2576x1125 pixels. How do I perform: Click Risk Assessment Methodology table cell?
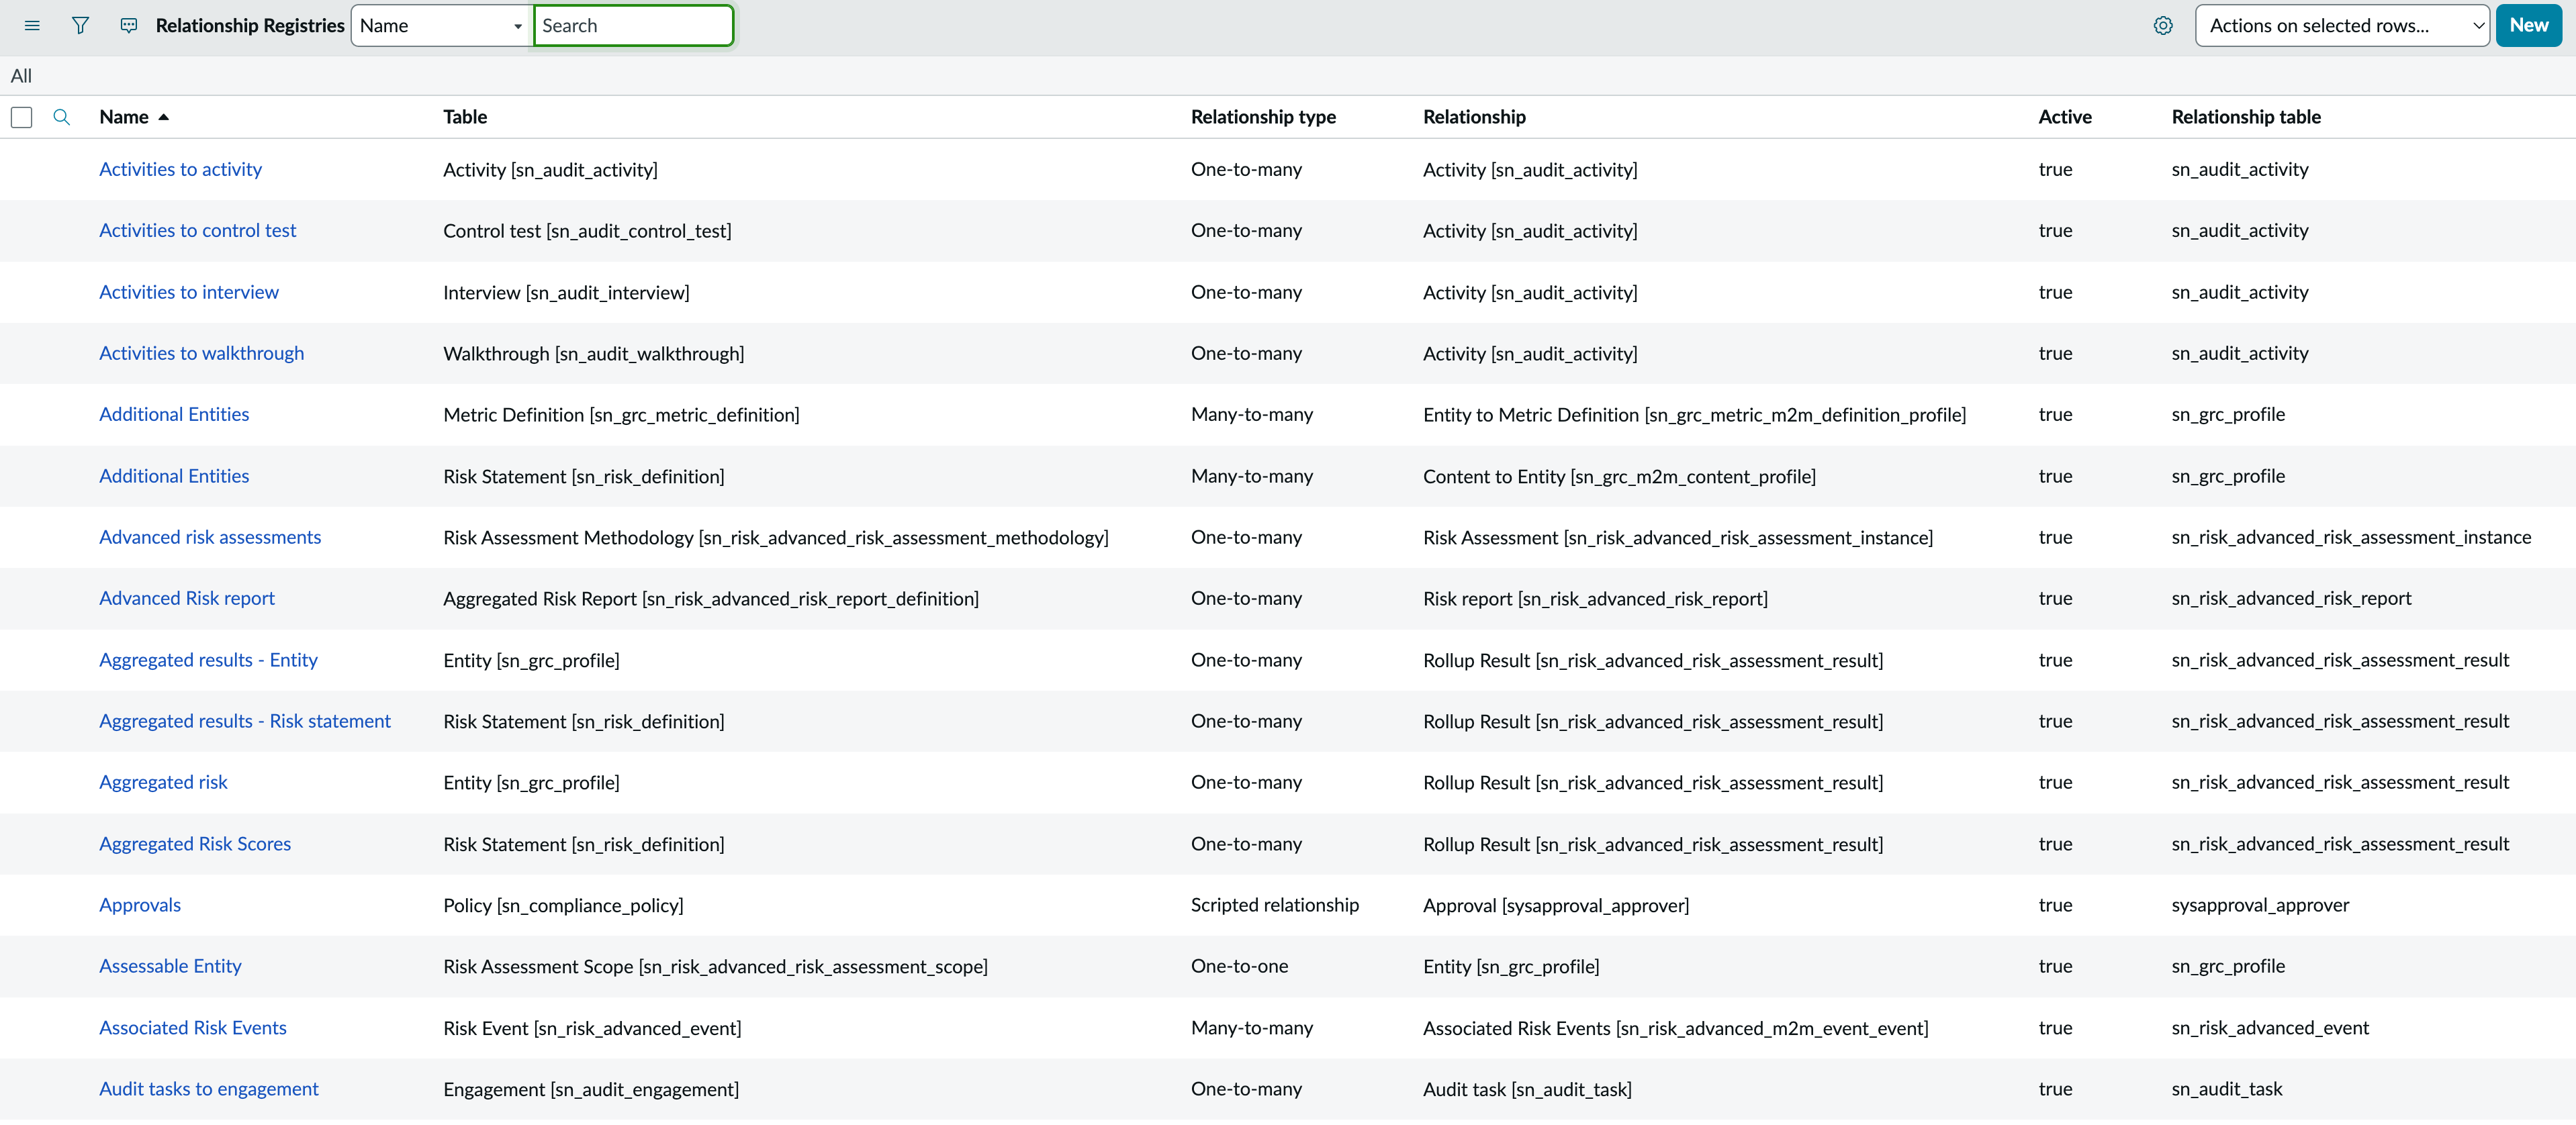776,537
